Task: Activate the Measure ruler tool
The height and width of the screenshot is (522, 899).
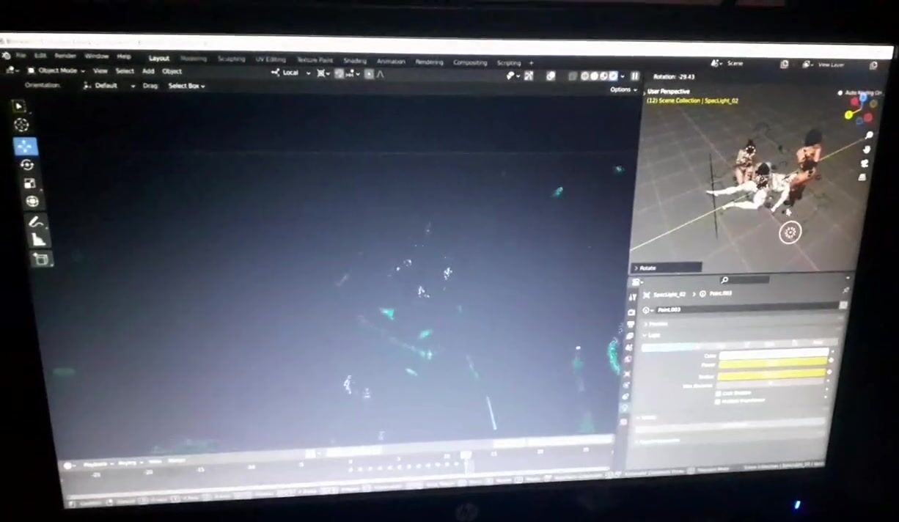Action: point(37,240)
